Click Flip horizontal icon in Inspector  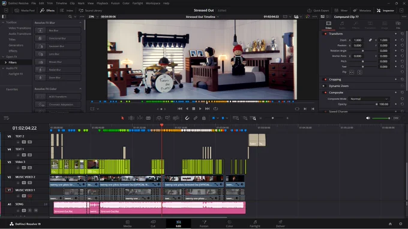pos(352,72)
